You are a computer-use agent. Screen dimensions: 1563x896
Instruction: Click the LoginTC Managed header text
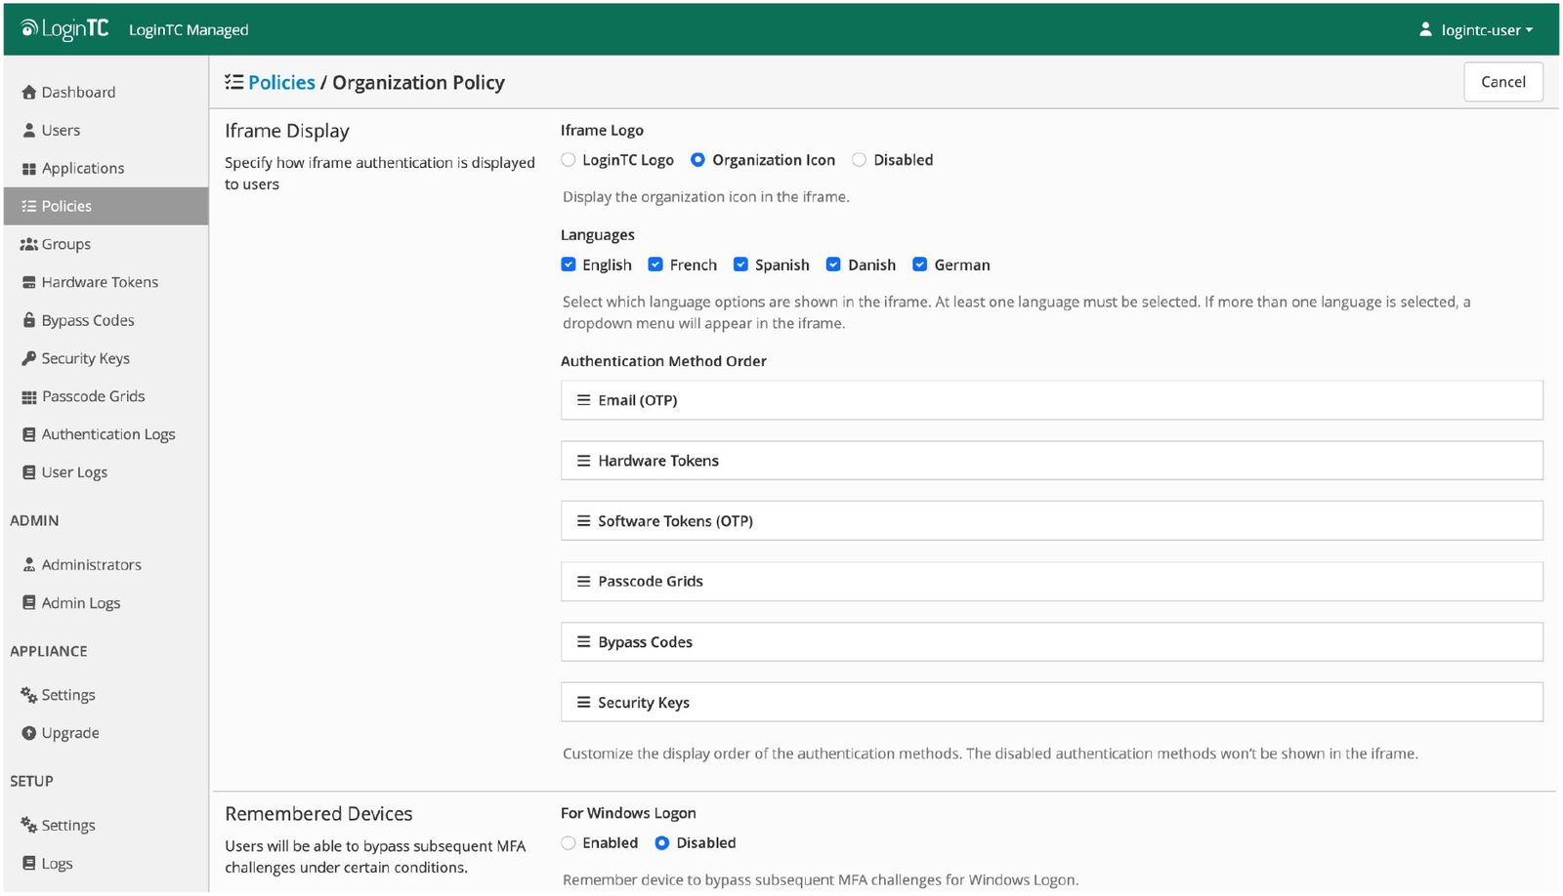pos(189,29)
